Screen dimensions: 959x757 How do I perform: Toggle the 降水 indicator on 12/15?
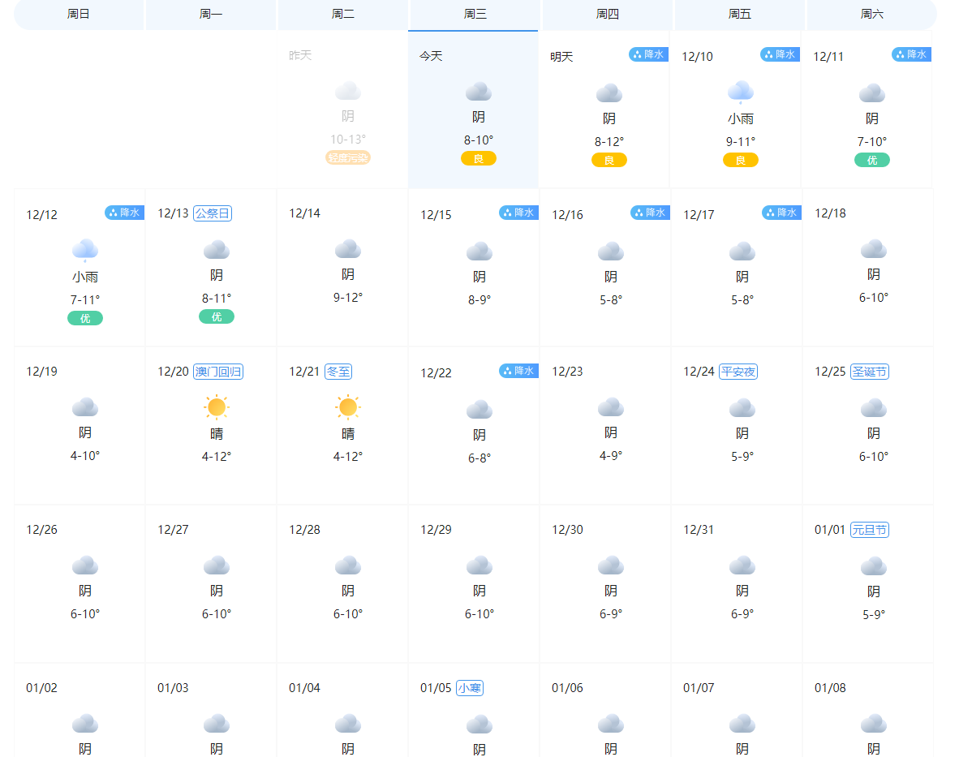click(x=518, y=212)
